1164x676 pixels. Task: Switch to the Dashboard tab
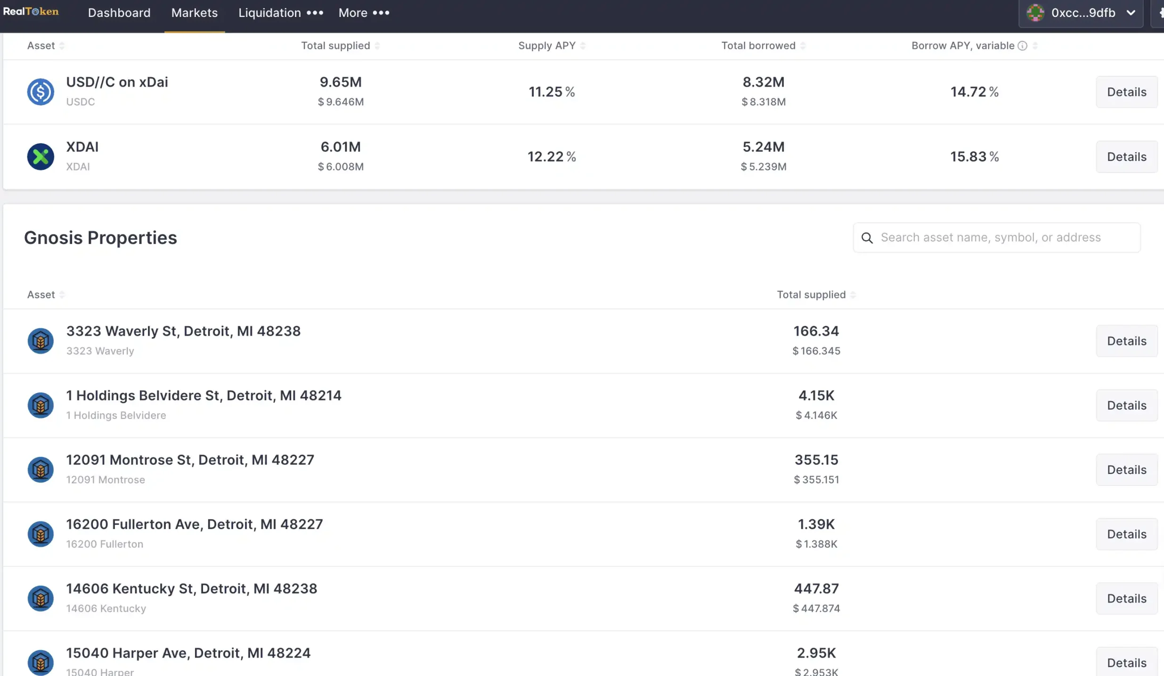click(x=119, y=13)
